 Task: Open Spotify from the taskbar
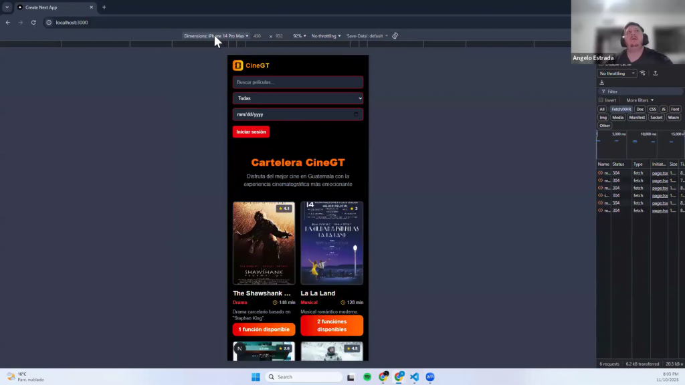tap(367, 377)
